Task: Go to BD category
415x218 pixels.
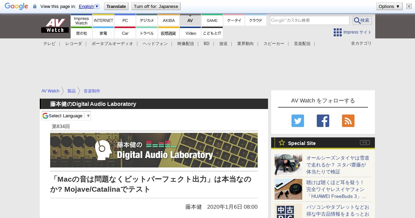Action: [206, 44]
